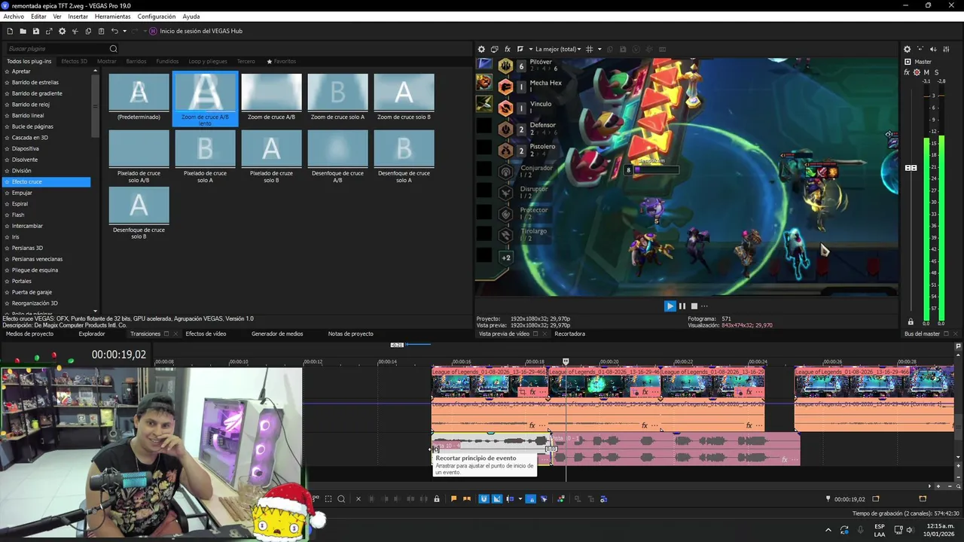Click the cut scissors icon

click(75, 31)
